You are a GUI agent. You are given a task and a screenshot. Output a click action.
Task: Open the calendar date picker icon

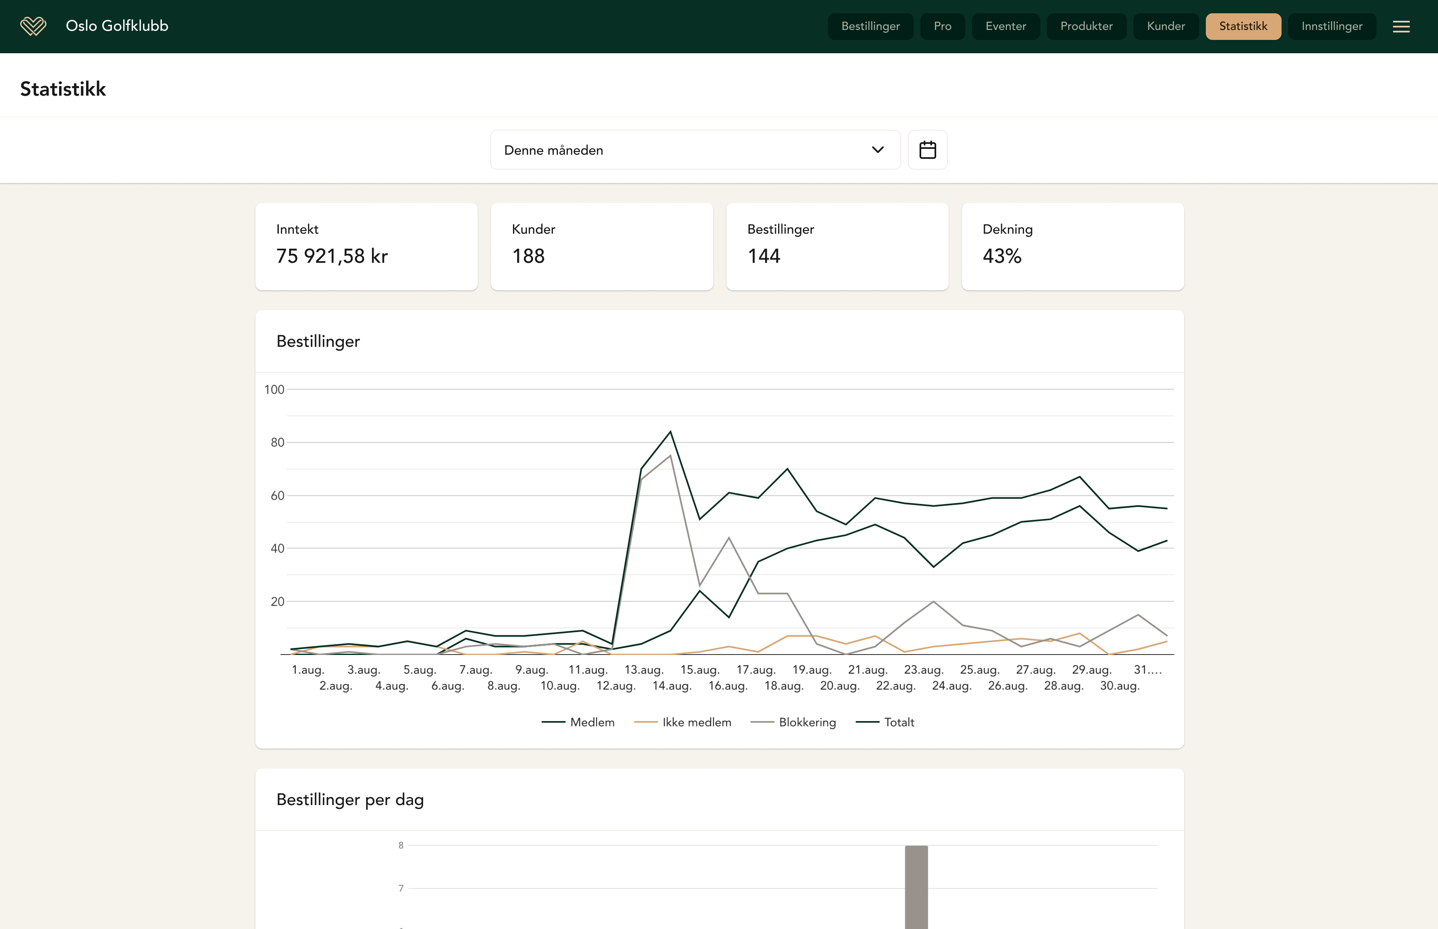[927, 150]
